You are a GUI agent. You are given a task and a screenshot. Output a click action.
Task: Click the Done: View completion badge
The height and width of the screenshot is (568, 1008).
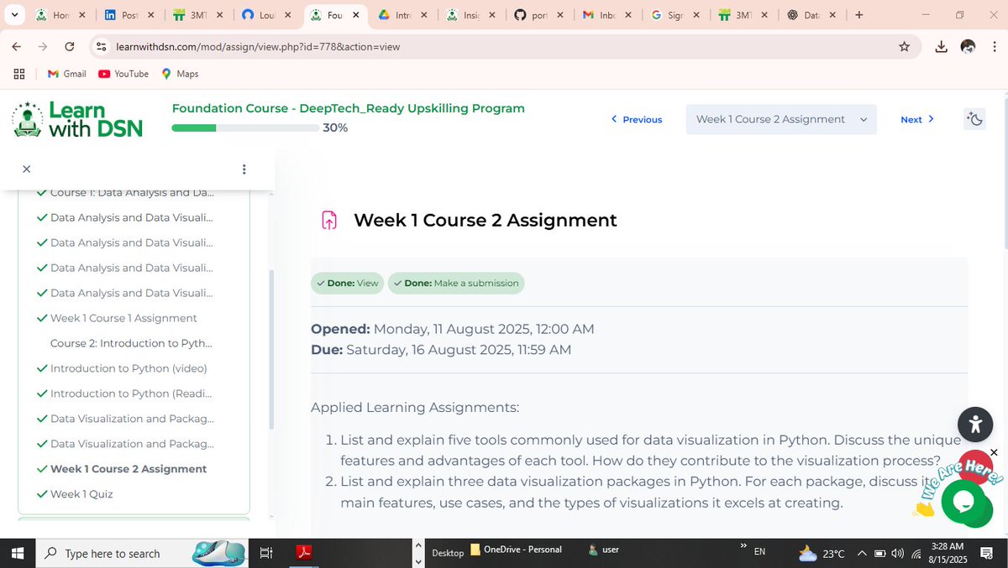pyautogui.click(x=346, y=283)
